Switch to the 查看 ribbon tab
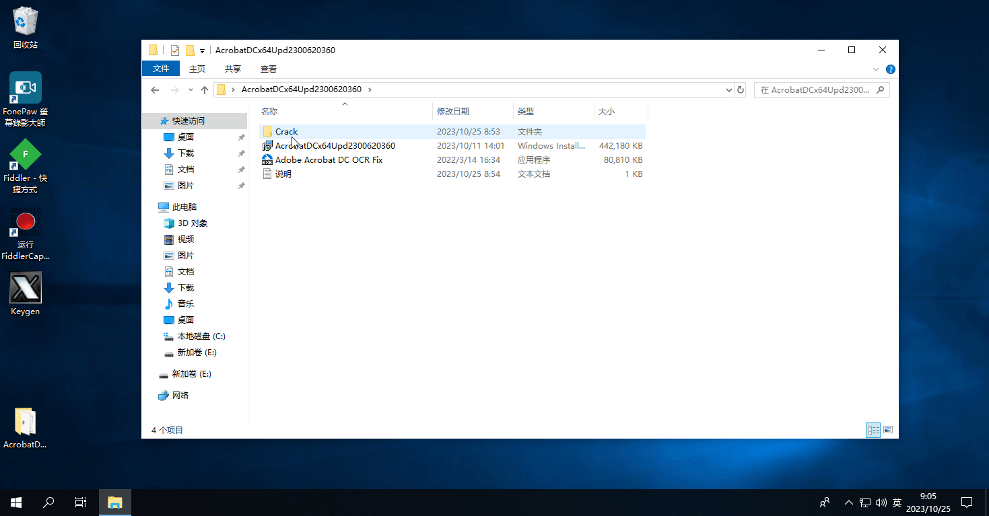This screenshot has width=989, height=516. 269,69
